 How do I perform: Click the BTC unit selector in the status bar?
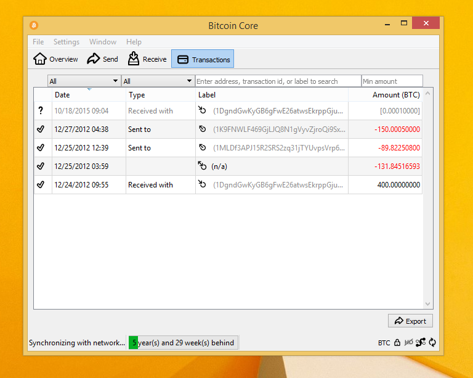384,343
